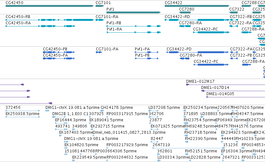
Task: Select EST label RH41576.5prime
Action: [x=247, y=126]
